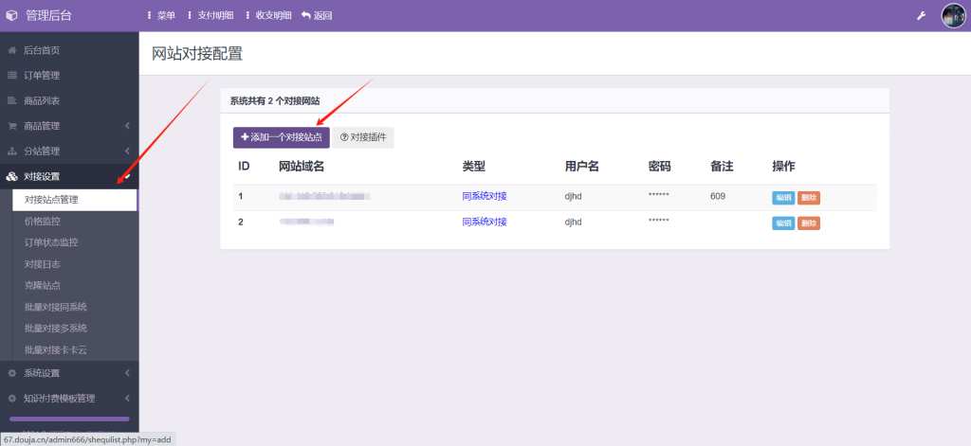
Task: Open the wrench settings icon in header
Action: pyautogui.click(x=921, y=15)
